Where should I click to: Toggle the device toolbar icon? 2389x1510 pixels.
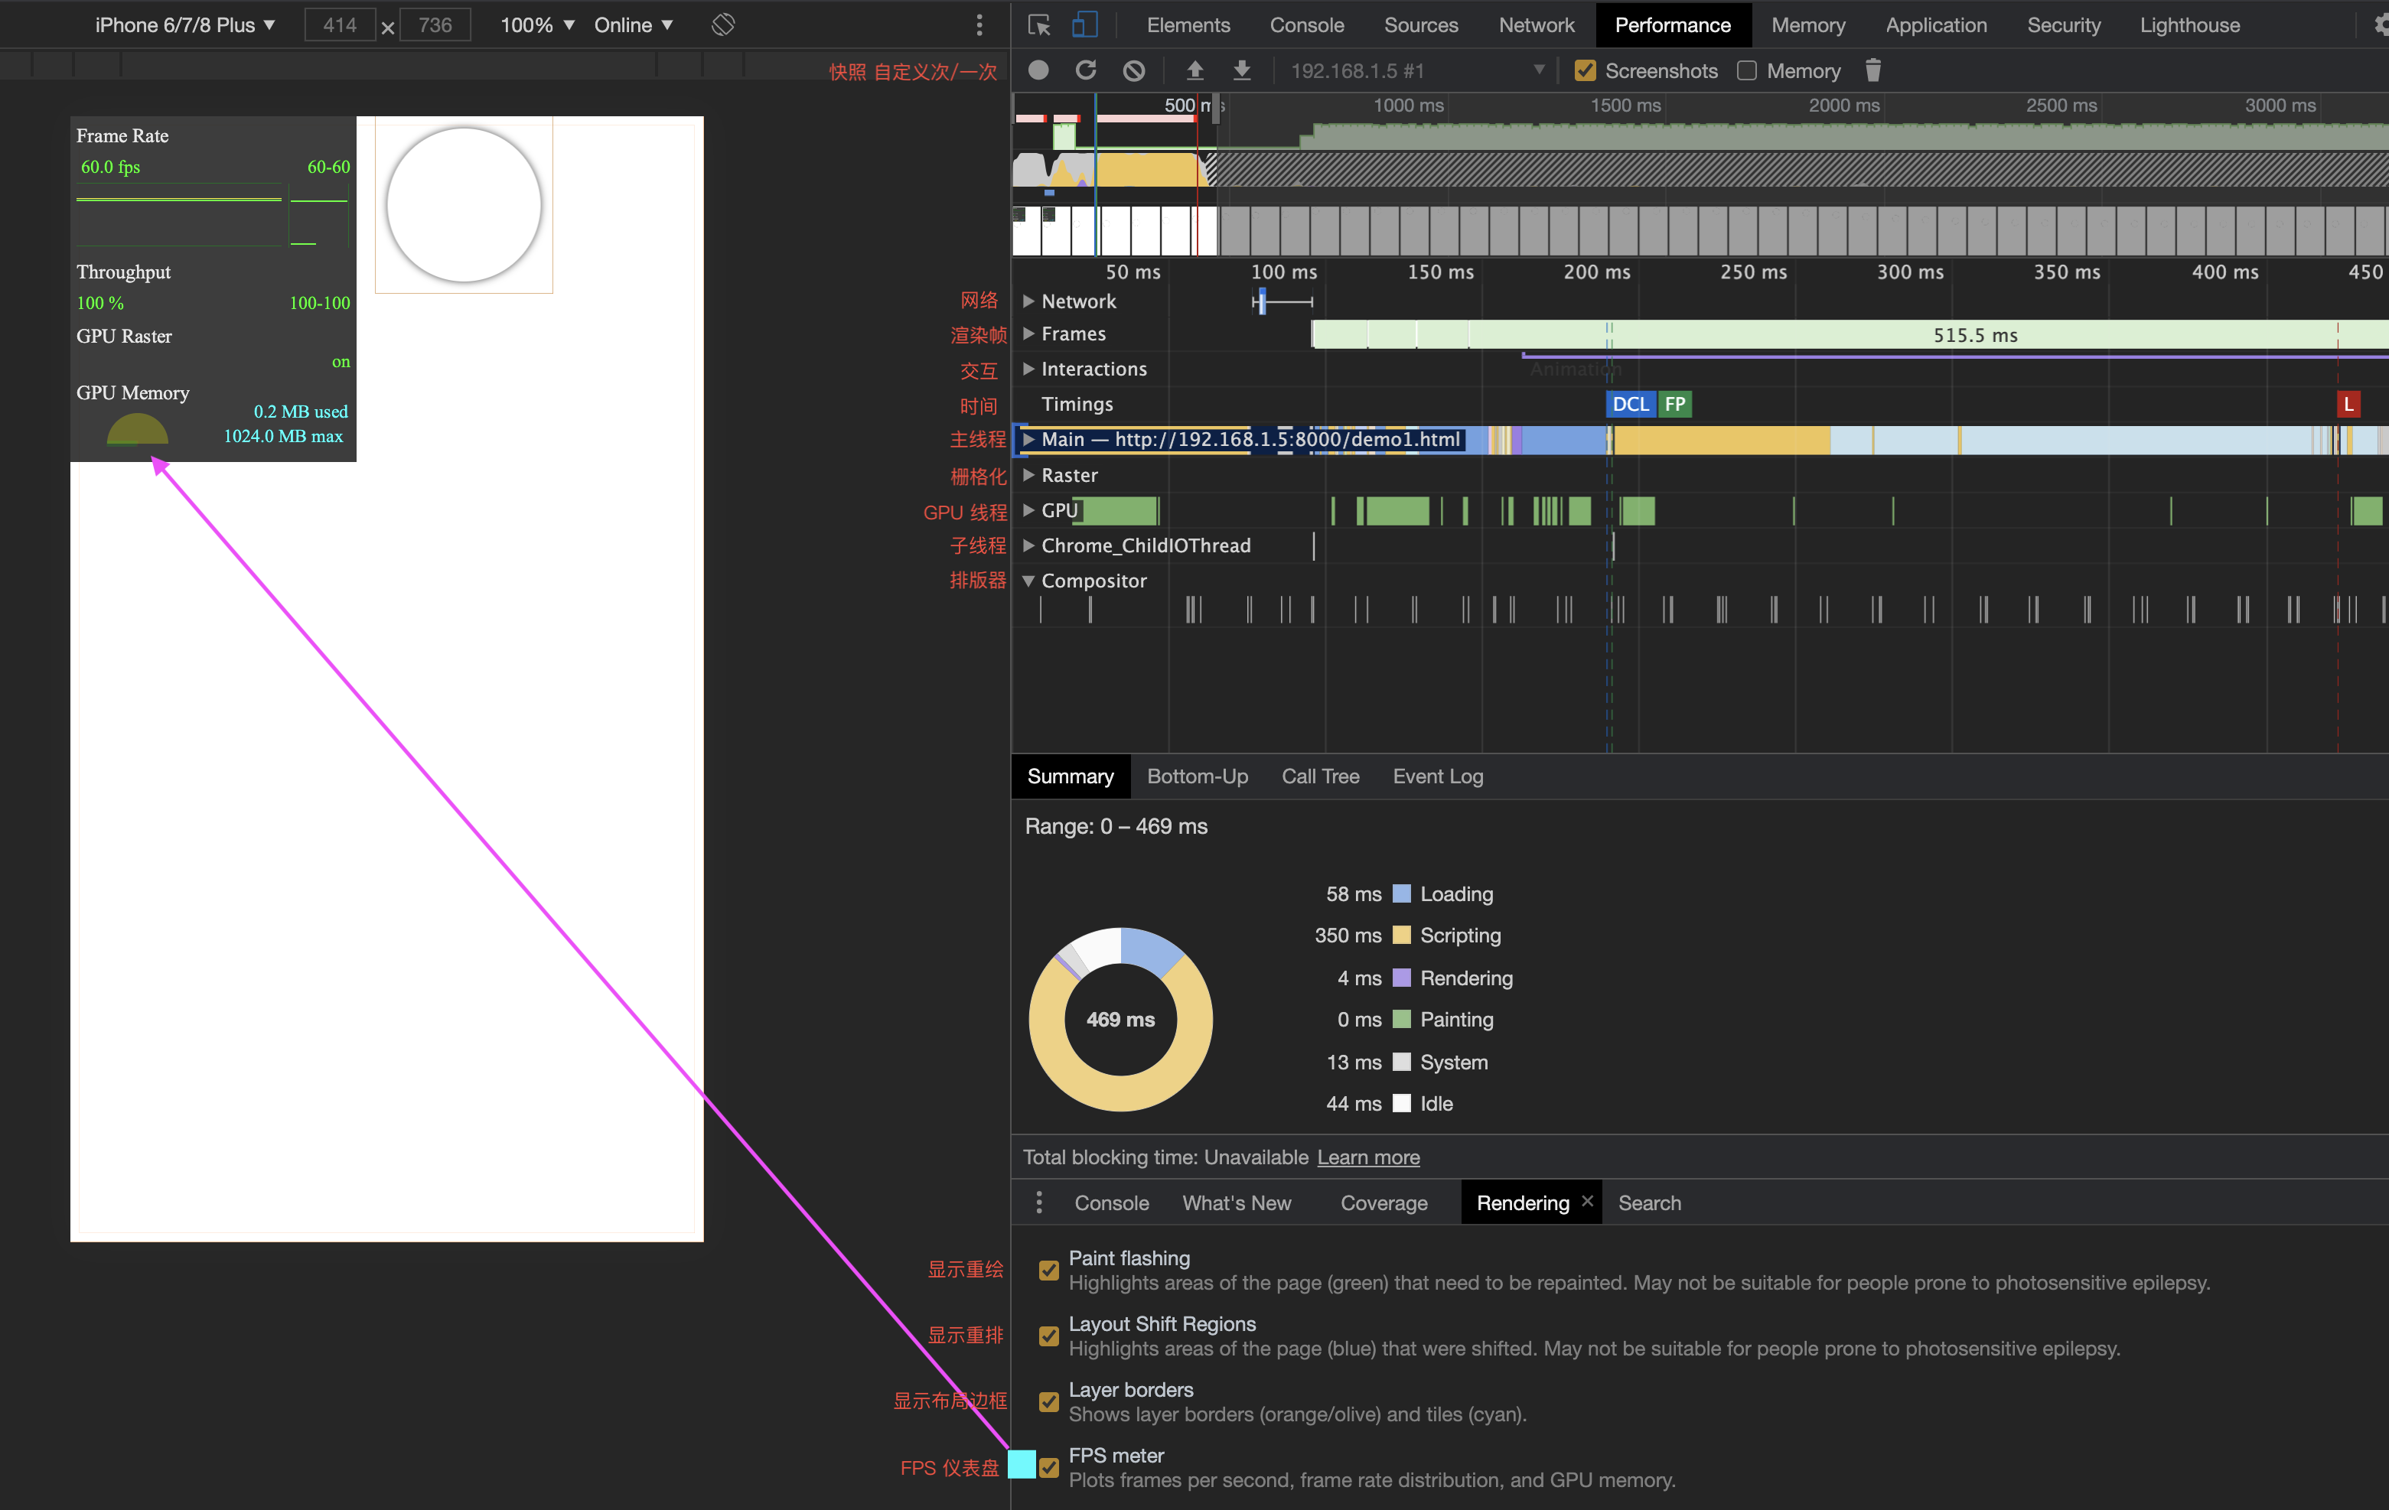(1084, 24)
